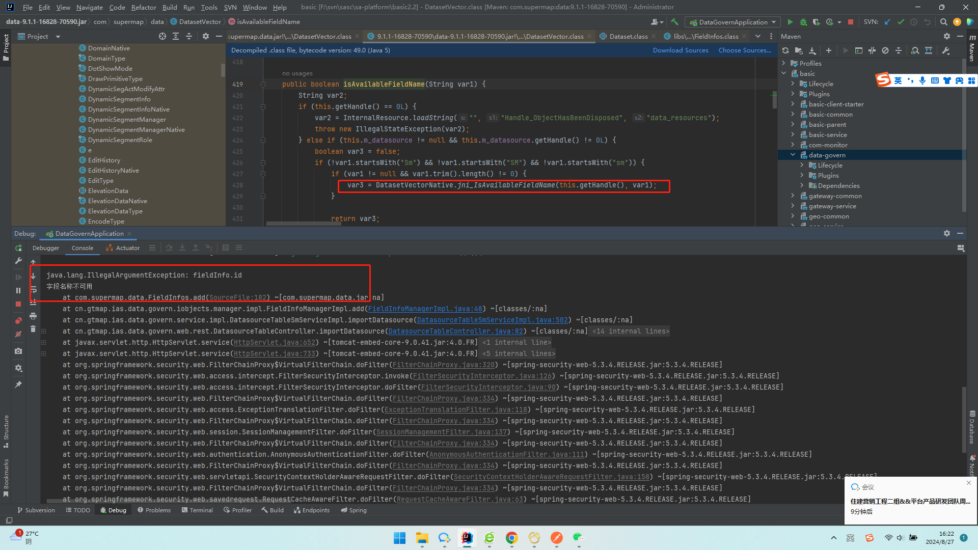View breakpoints red circles icon
The image size is (978, 550).
[x=18, y=320]
